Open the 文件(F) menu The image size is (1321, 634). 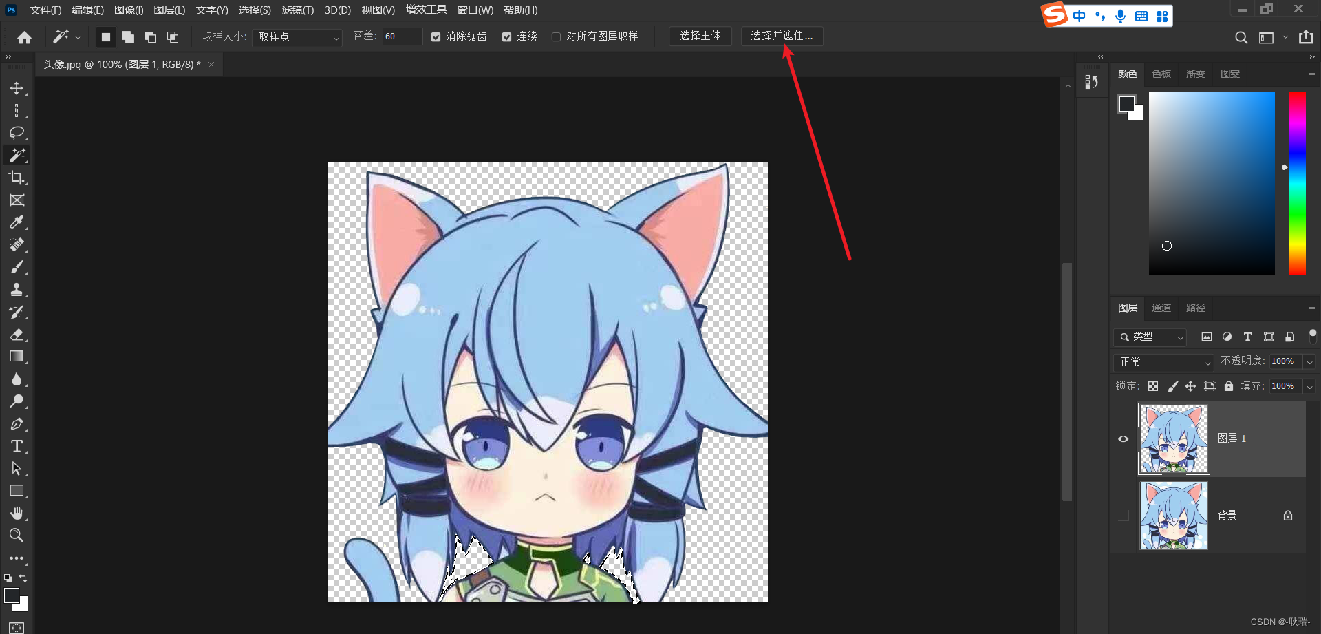tap(45, 10)
